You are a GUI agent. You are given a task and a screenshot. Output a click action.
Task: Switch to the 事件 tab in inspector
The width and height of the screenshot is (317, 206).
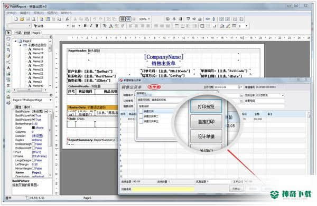coord(27,107)
